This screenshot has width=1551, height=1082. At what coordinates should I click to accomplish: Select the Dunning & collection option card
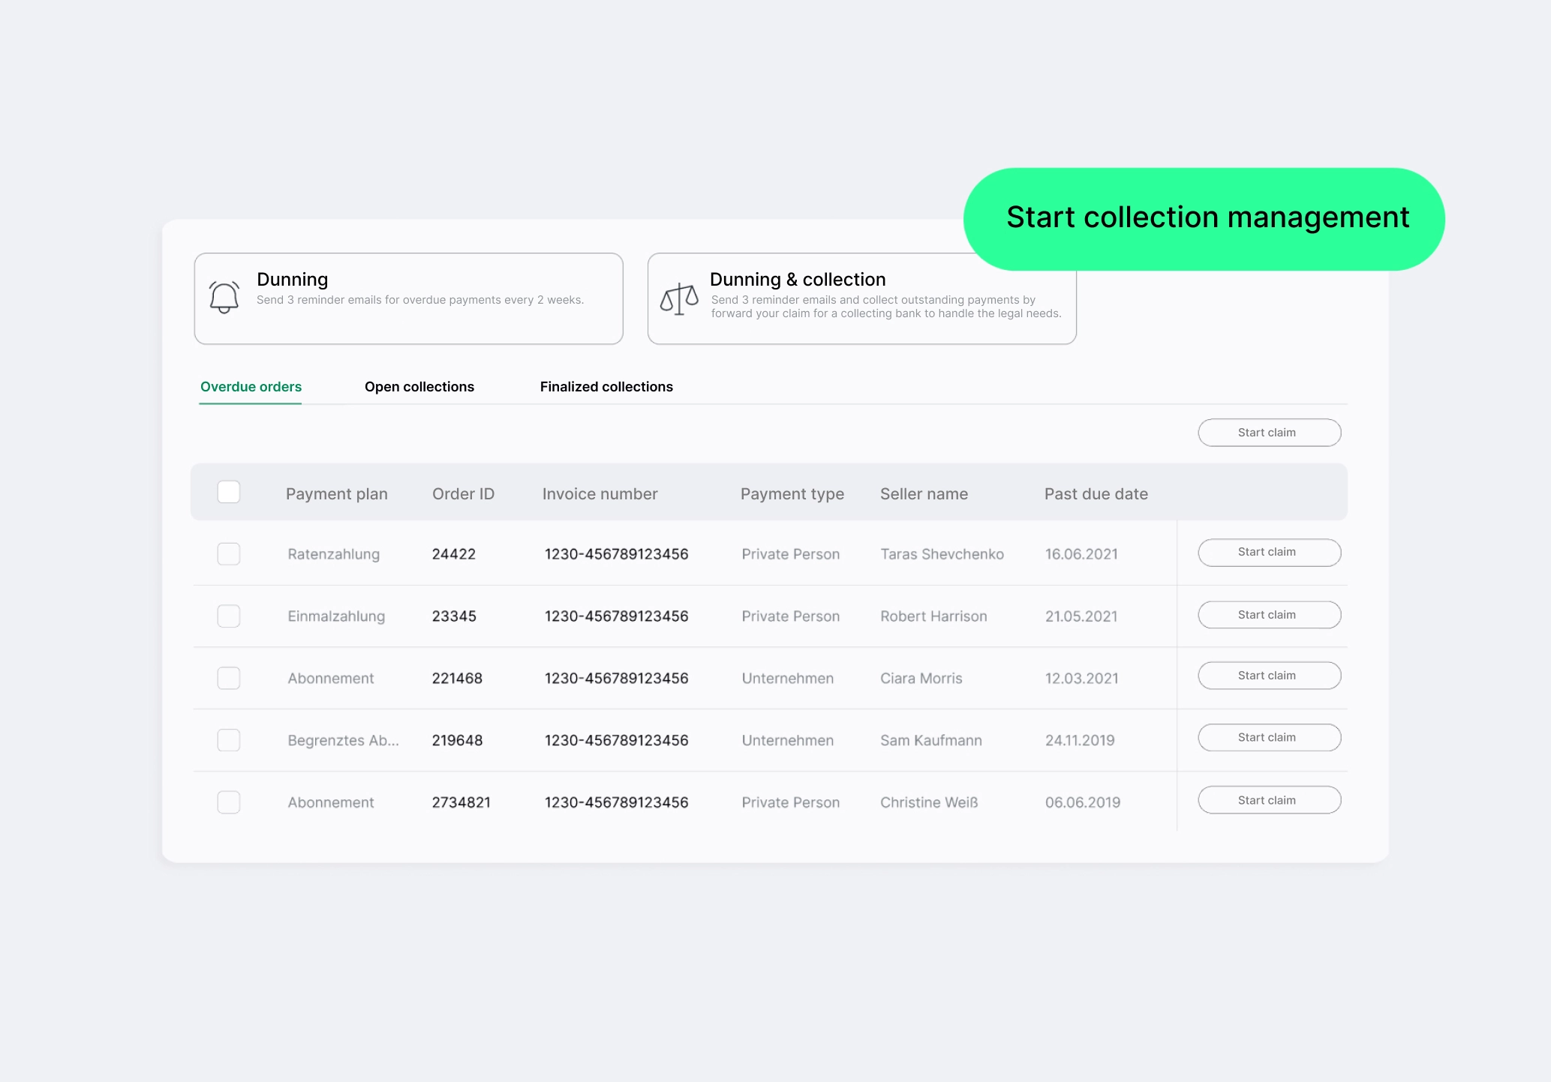861,299
